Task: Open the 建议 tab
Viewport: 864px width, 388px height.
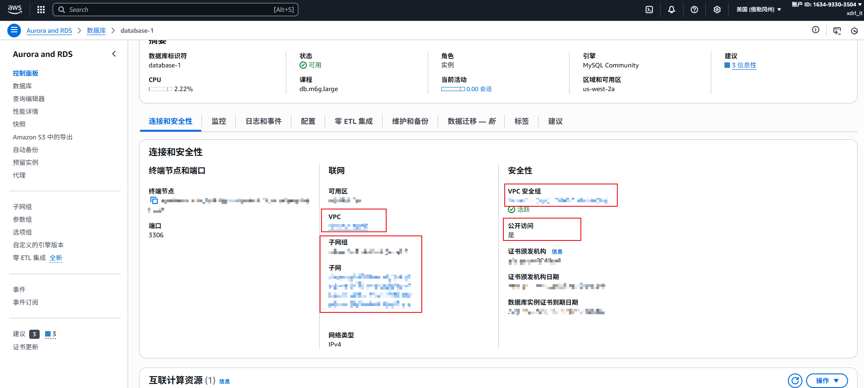Action: [555, 121]
